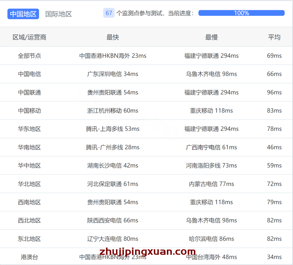Click the 72ms average value

[274, 184]
